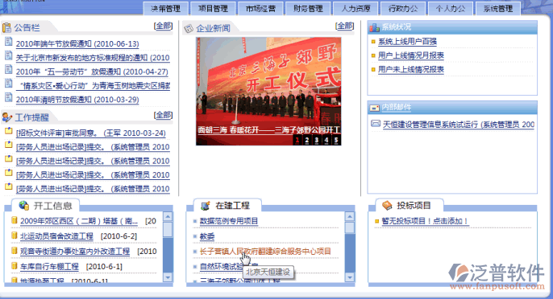553x299 pixels.
Task: Click the 开工仪式 news image
Action: tap(268, 91)
